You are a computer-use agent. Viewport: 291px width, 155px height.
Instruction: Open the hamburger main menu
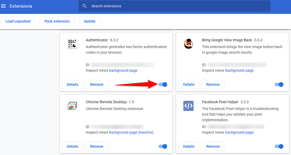pos(4,6)
